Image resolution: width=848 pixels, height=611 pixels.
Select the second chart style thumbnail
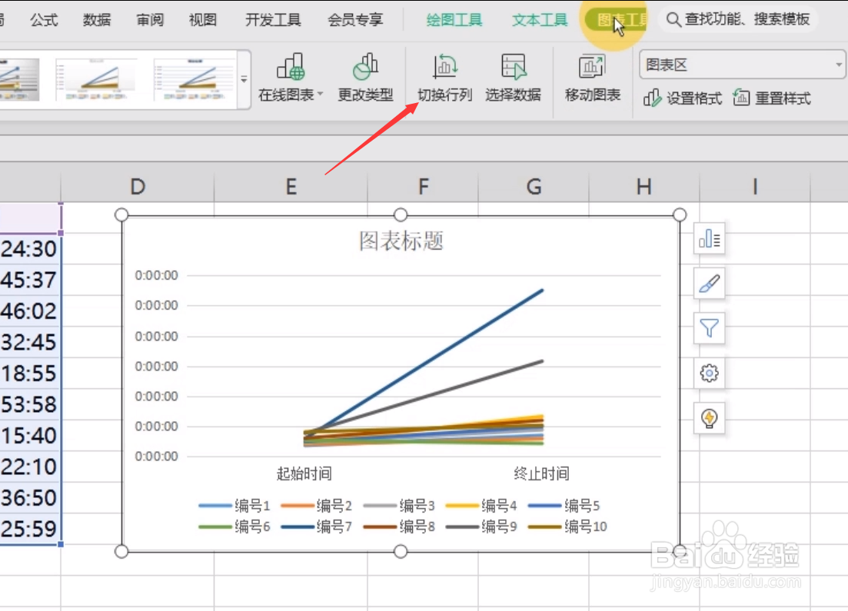[x=95, y=79]
